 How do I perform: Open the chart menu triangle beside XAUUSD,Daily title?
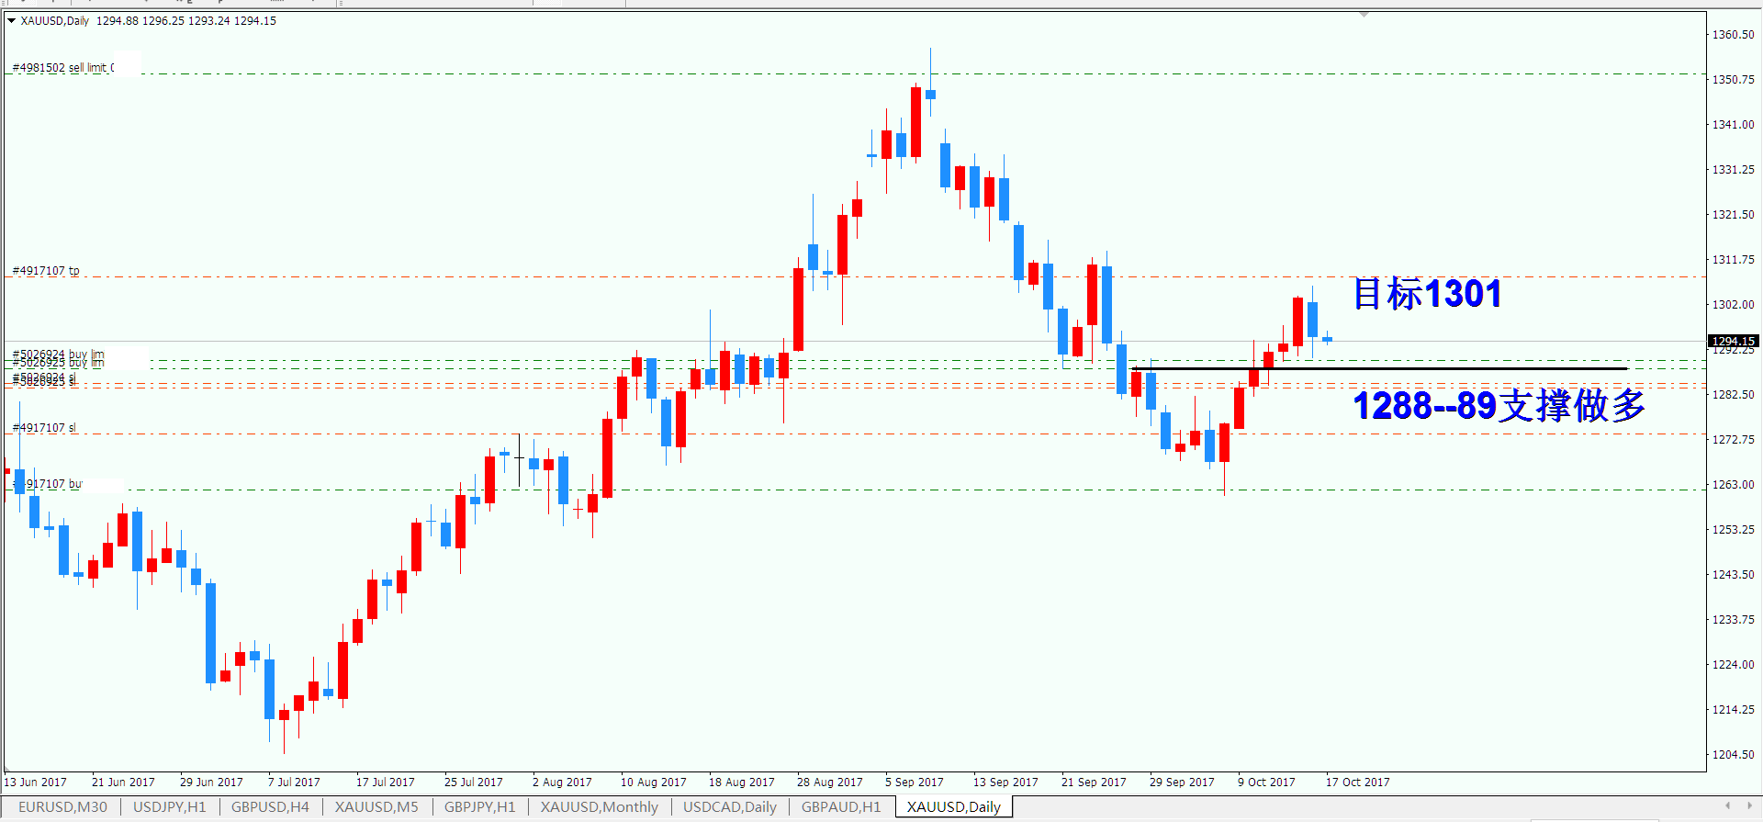click(11, 20)
